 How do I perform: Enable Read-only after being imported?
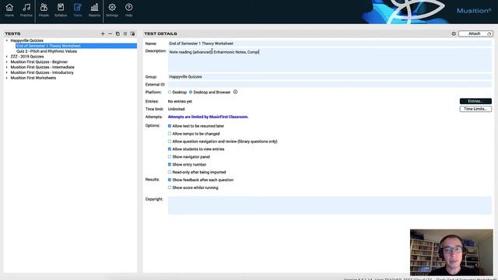(170, 173)
